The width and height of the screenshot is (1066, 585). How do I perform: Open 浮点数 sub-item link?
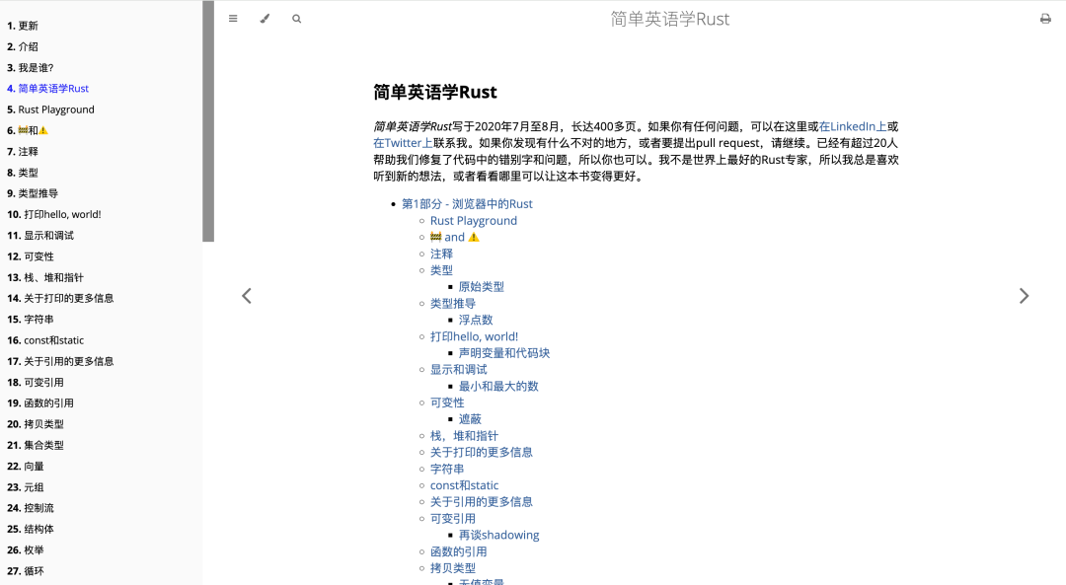pyautogui.click(x=476, y=320)
